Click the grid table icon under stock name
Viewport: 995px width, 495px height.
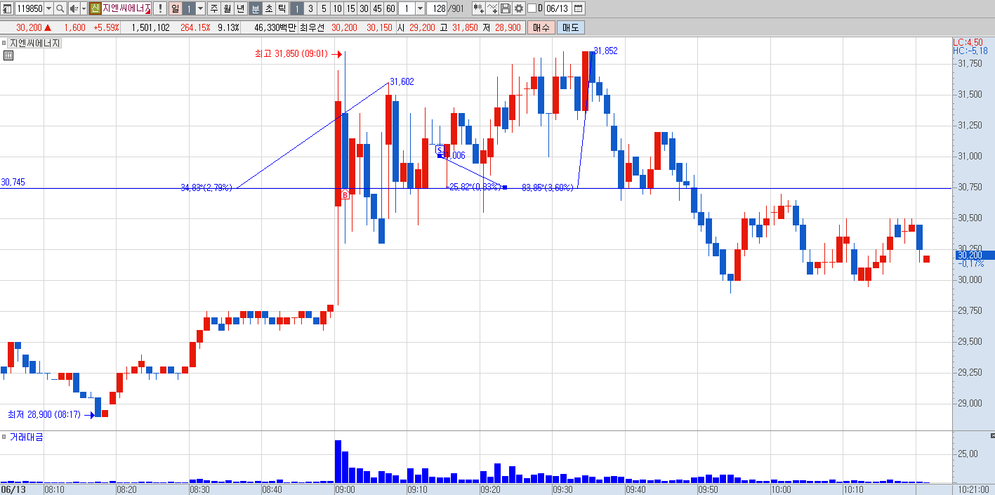tap(8, 56)
